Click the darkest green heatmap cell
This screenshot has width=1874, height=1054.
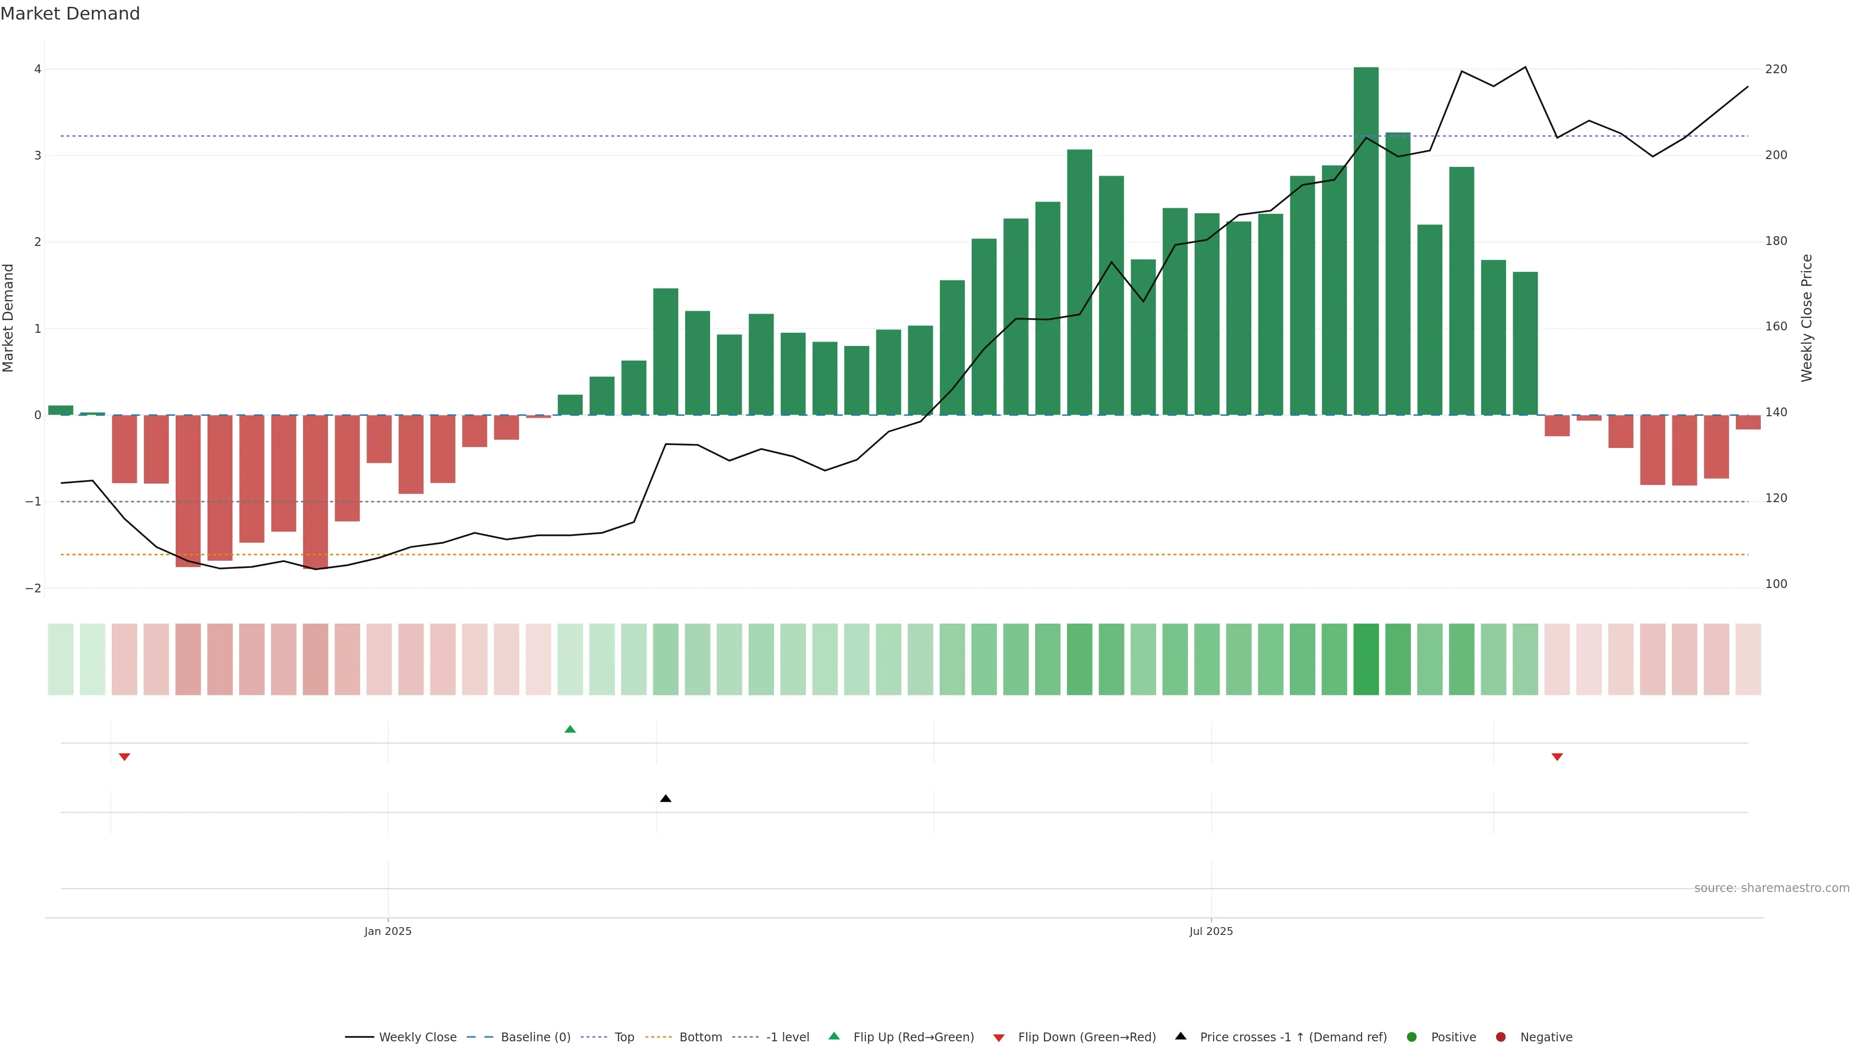tap(1365, 659)
